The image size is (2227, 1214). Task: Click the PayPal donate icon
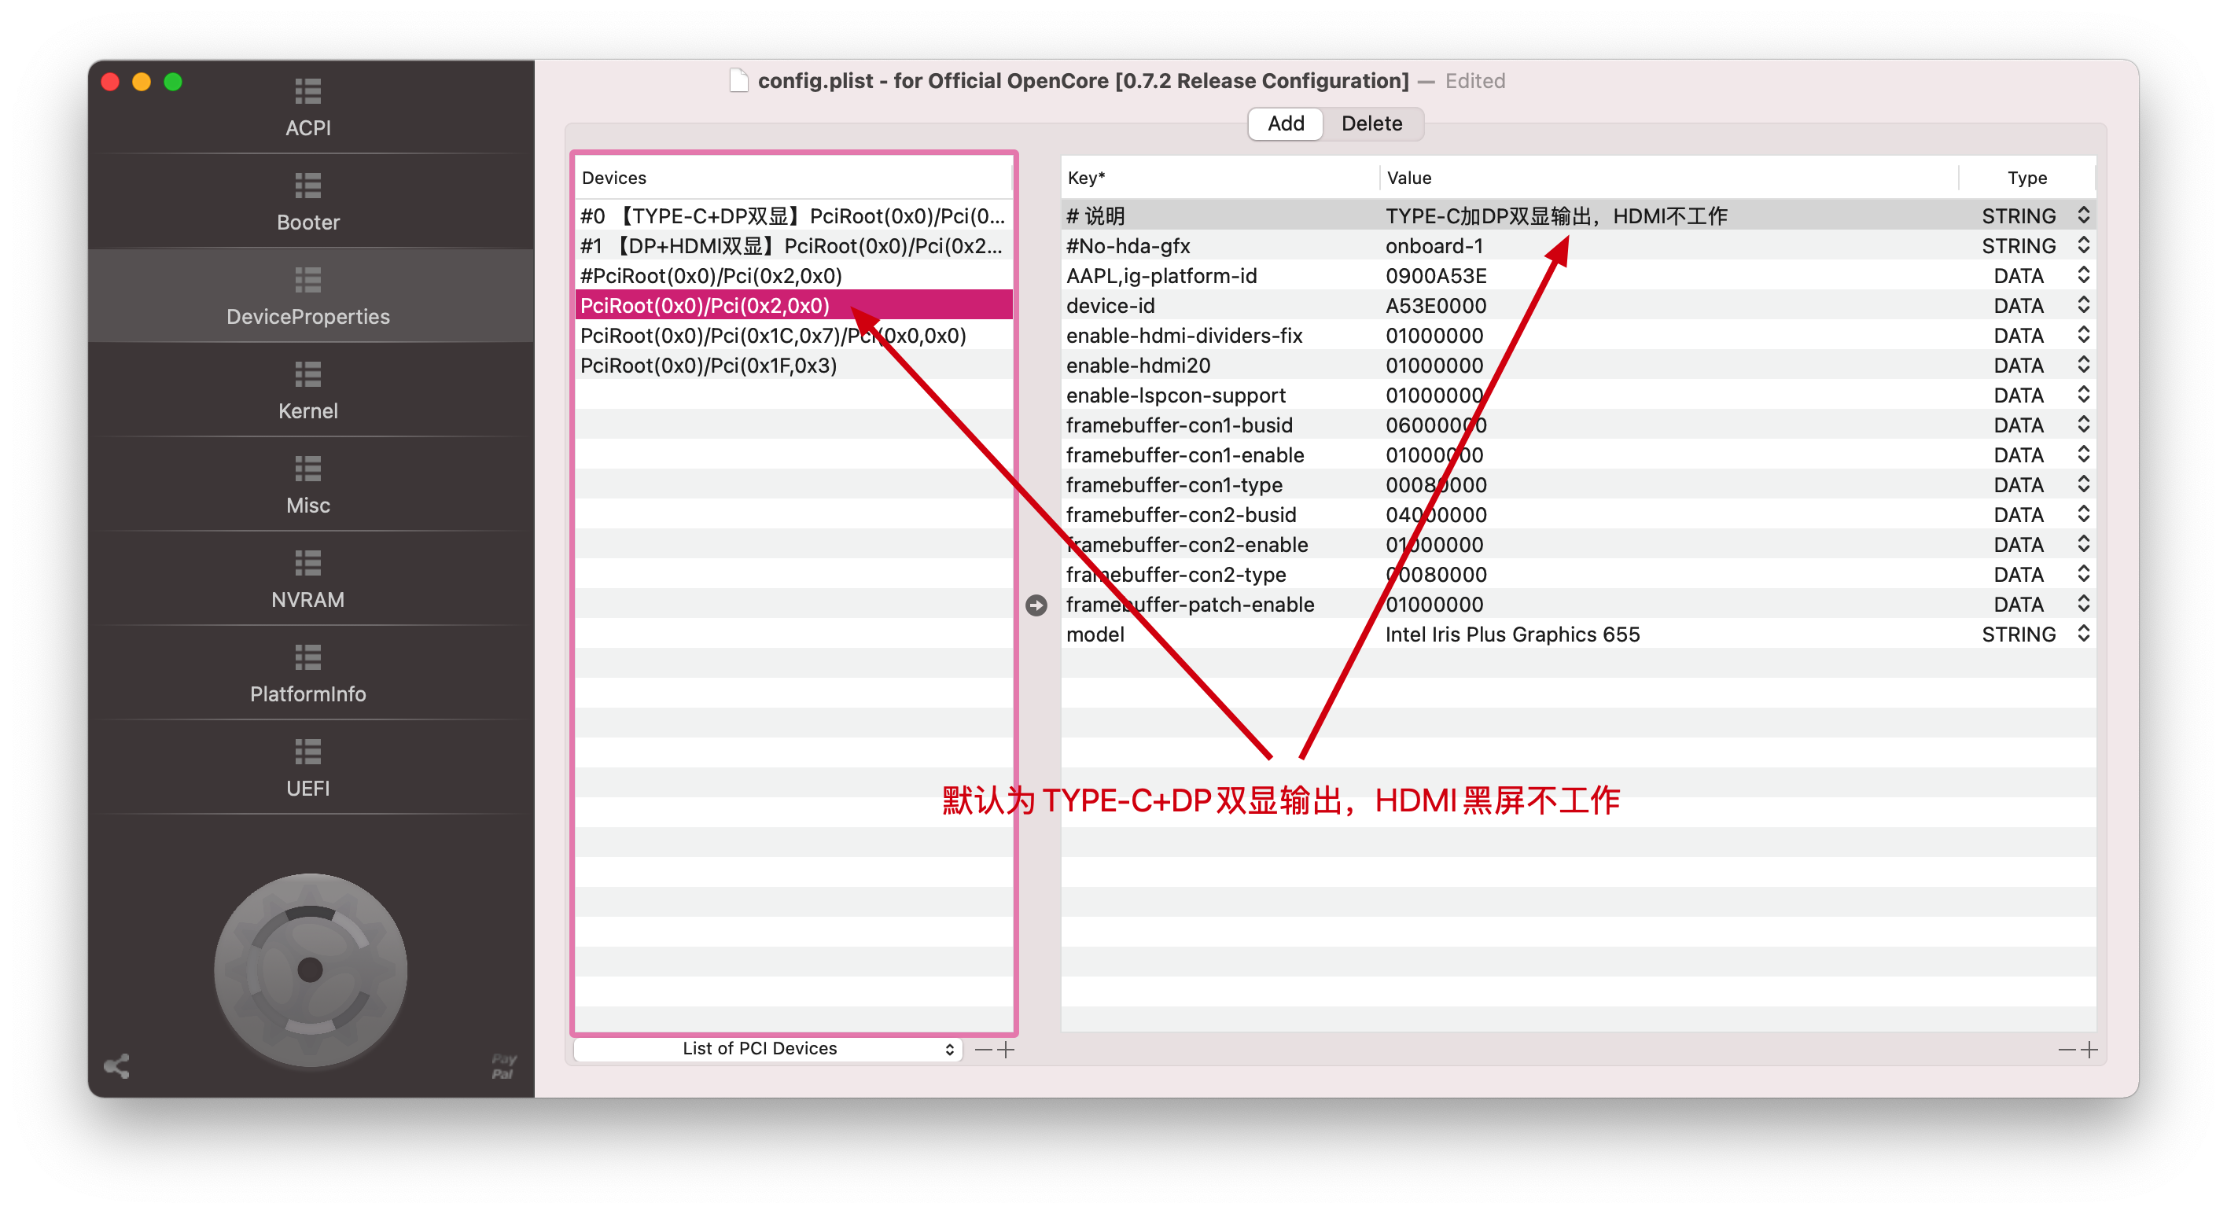[503, 1065]
